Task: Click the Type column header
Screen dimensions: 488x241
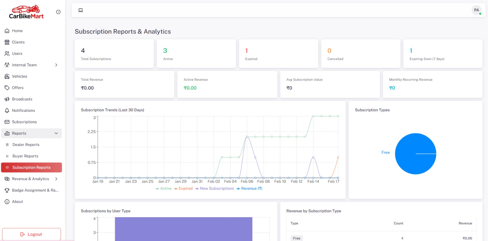Action: tap(294, 223)
